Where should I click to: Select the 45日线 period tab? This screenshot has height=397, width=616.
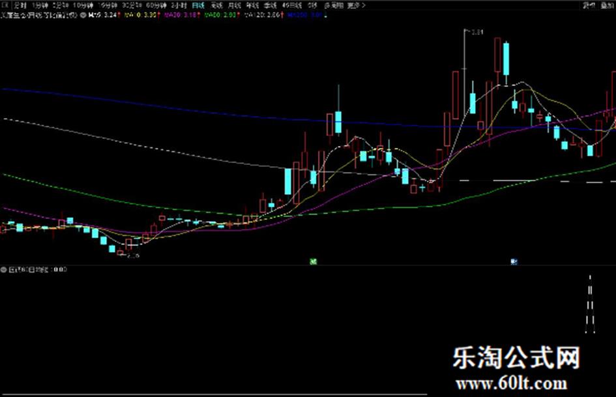click(x=292, y=5)
